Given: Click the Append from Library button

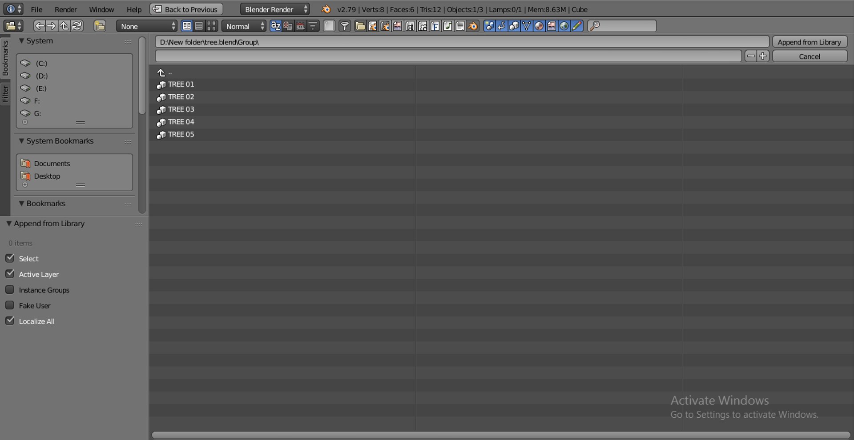Looking at the screenshot, I should click(810, 42).
